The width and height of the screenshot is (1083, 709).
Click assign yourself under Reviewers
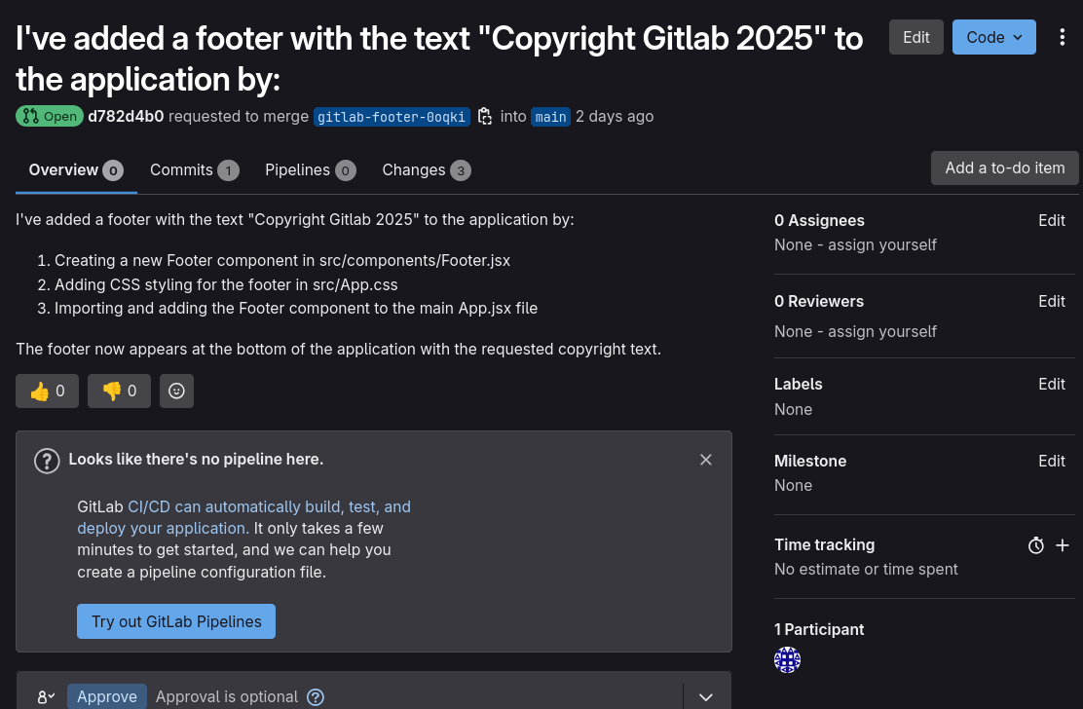coord(882,331)
